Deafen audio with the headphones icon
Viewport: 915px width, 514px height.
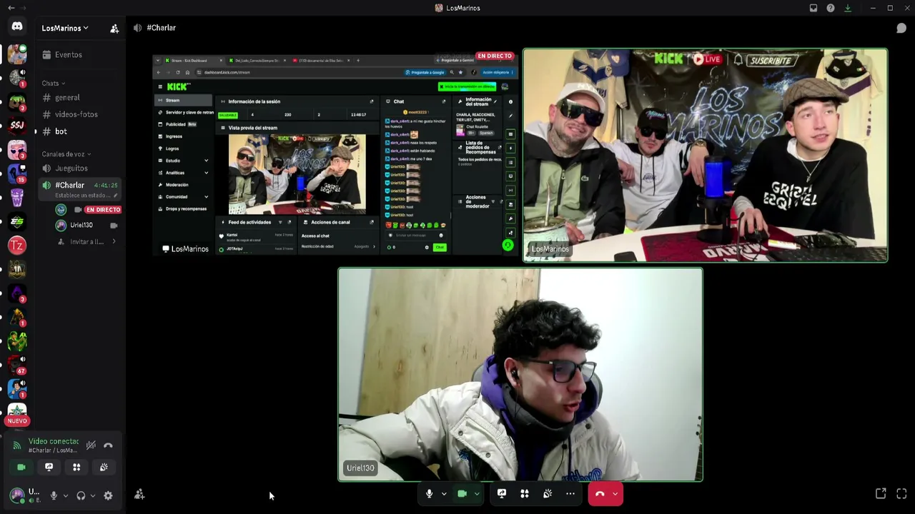point(81,495)
